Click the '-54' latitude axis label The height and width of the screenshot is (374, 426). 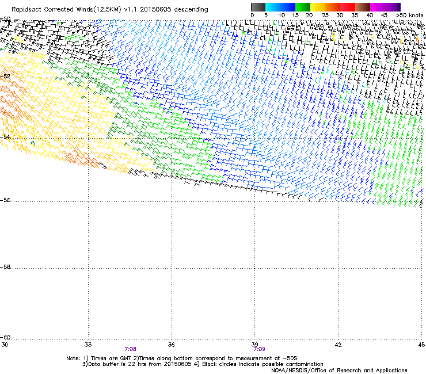[x=5, y=136]
